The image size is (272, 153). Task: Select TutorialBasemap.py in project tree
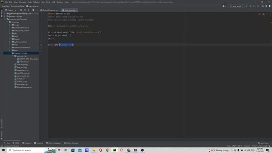pyautogui.click(x=23, y=87)
